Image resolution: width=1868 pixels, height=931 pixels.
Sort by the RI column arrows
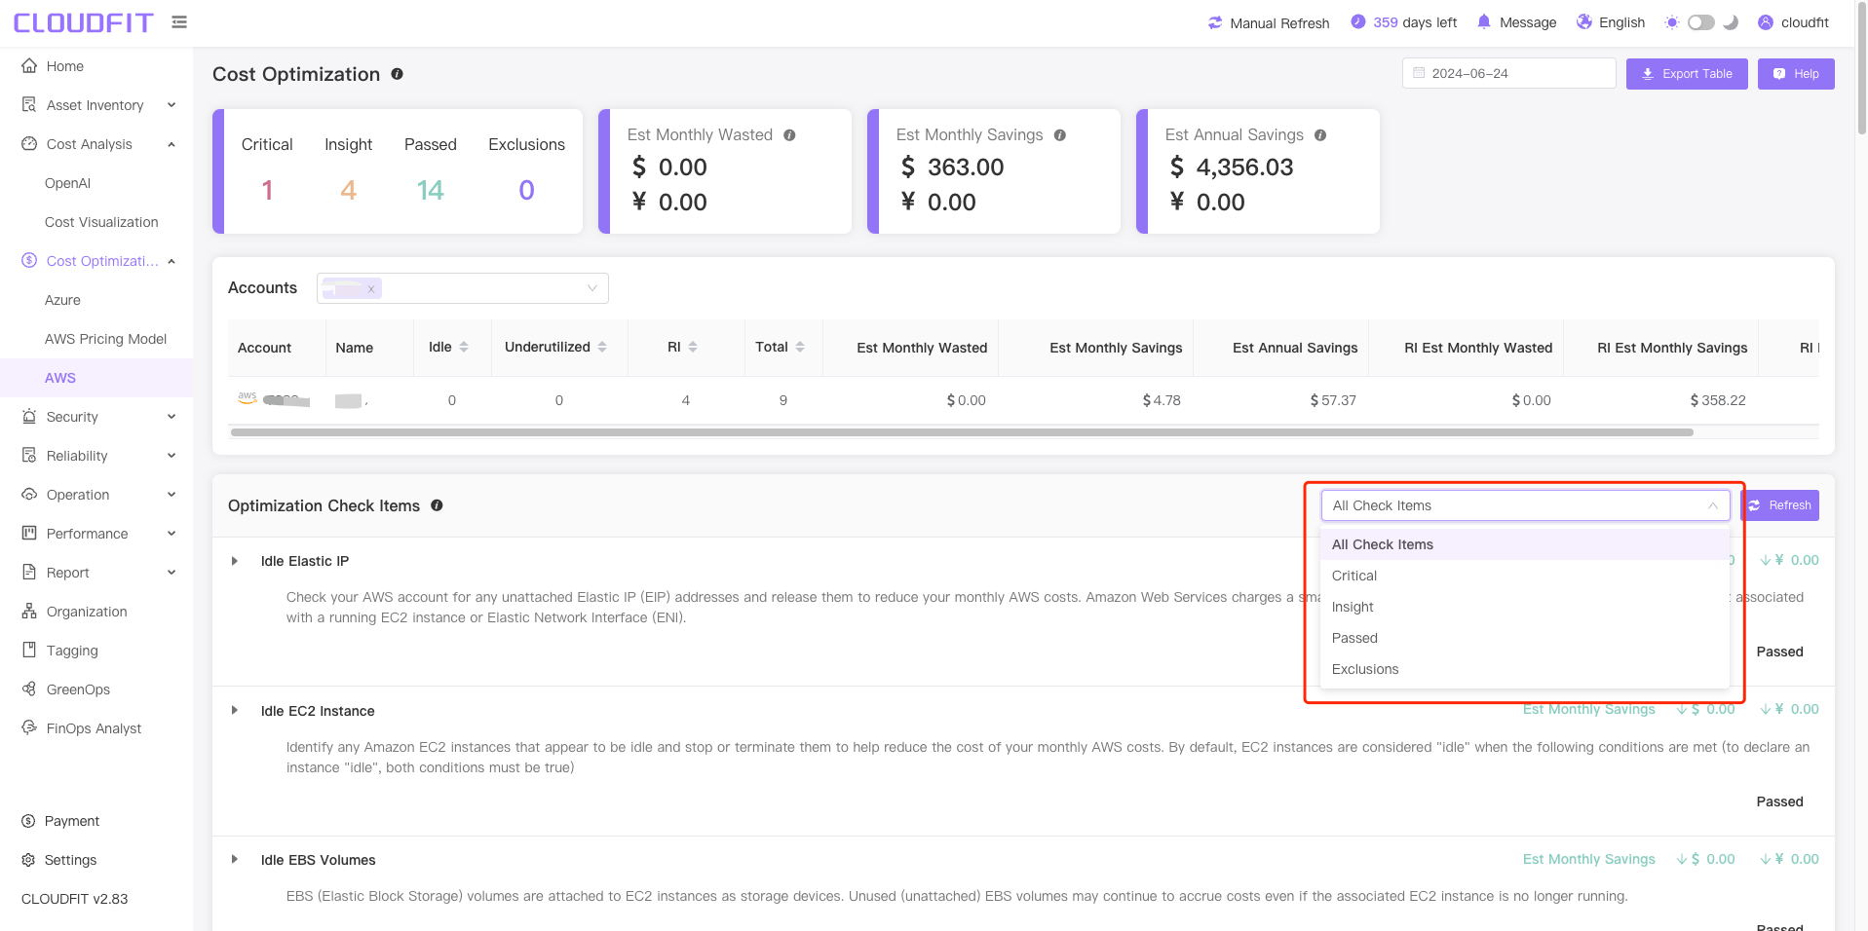693,347
